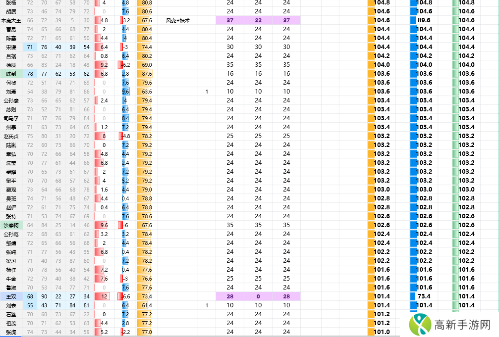This screenshot has height=337, width=499.
Task: Select the red bar cell showing 12
Action: (x=104, y=296)
